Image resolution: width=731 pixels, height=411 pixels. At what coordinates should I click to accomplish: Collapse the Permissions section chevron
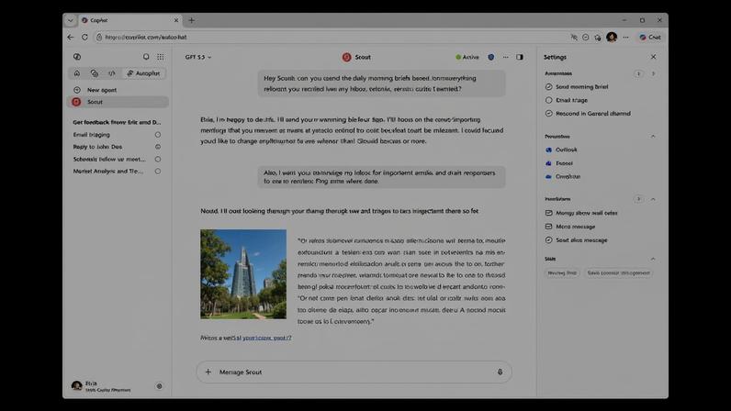pyautogui.click(x=653, y=137)
